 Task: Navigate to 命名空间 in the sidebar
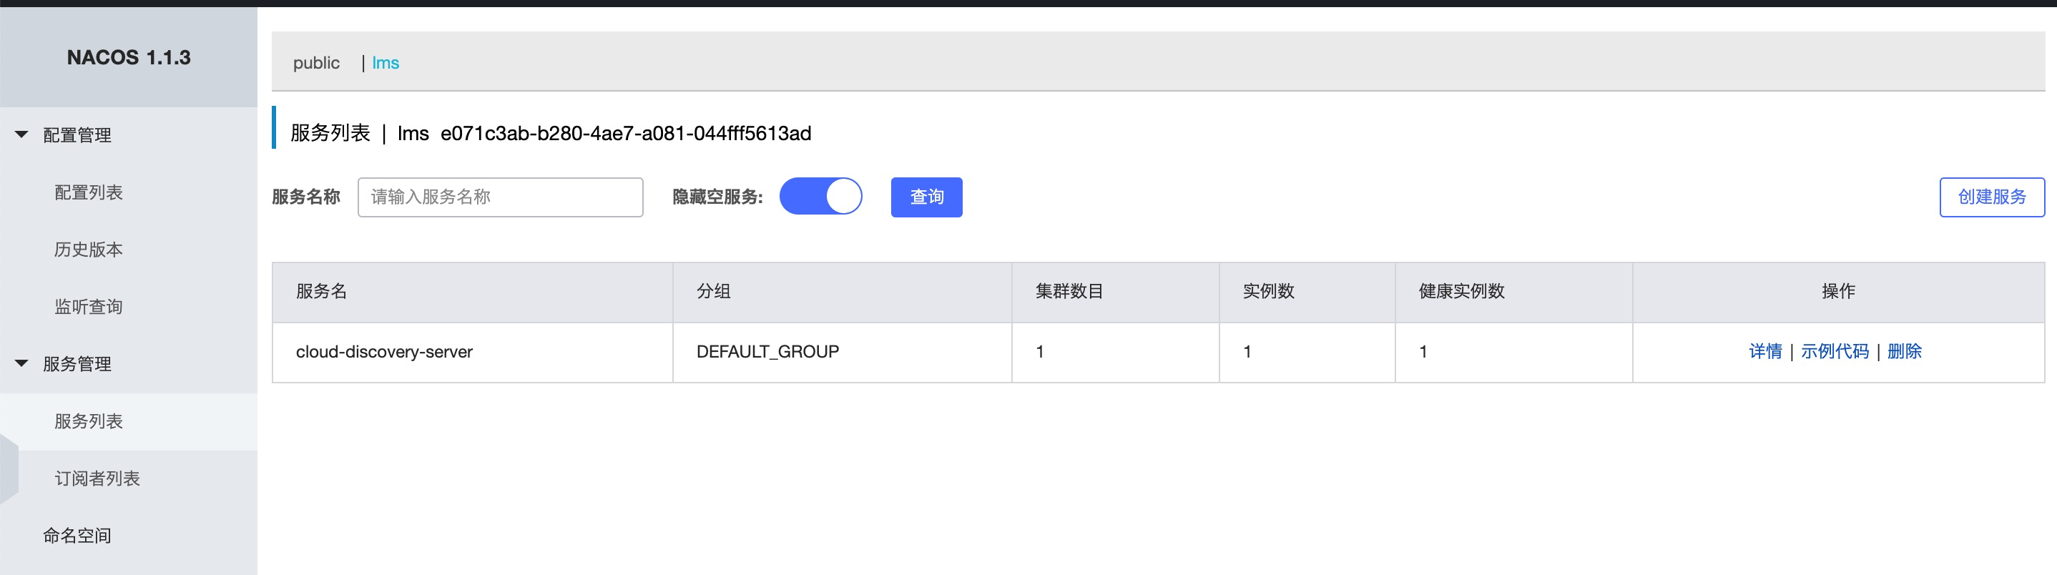(x=77, y=536)
